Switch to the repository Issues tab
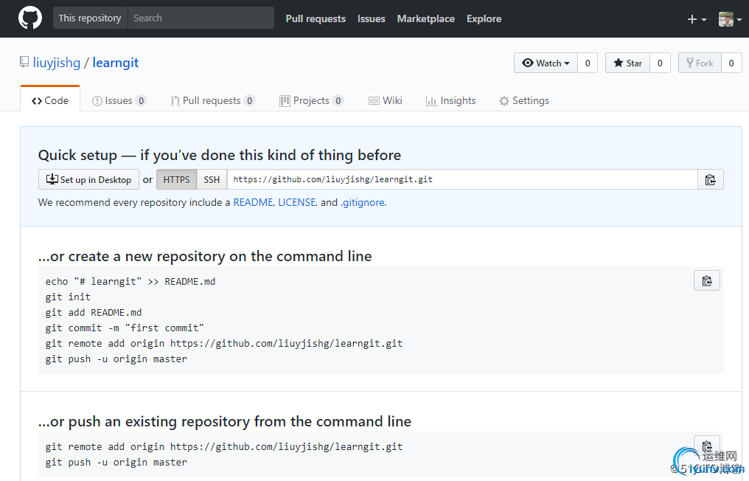The image size is (749, 481). point(119,100)
